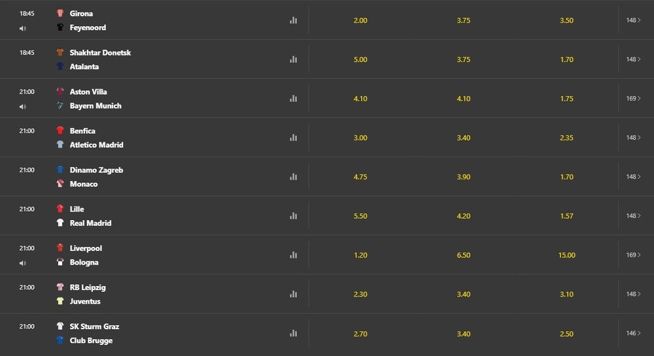Select Dinamo Zagreb home odds 4.75
This screenshot has height=356, width=654.
point(360,176)
